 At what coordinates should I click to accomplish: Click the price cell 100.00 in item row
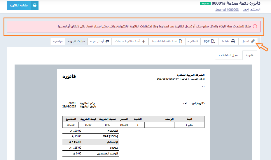tap(124, 125)
